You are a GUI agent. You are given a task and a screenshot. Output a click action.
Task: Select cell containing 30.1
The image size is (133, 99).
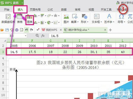[94, 52]
